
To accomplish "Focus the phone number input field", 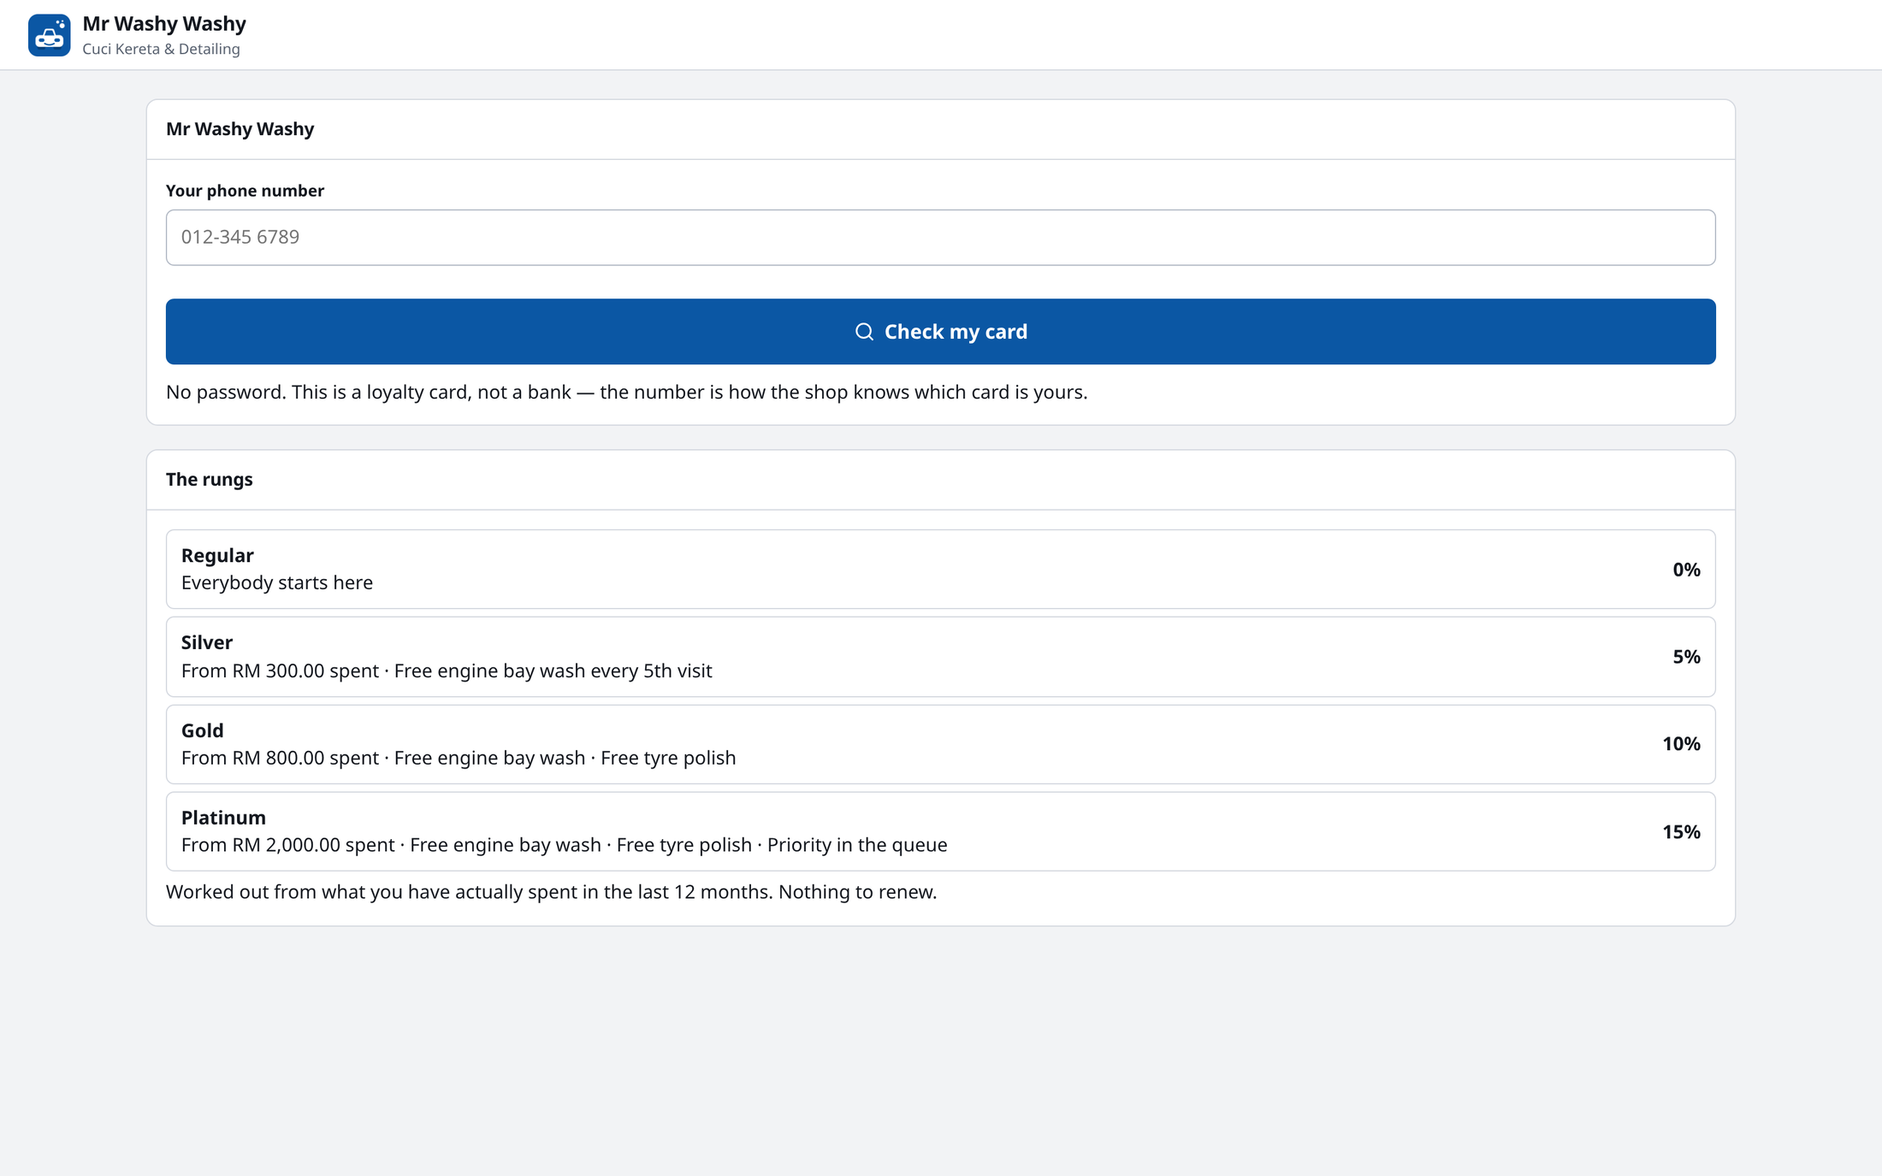I will 940,237.
